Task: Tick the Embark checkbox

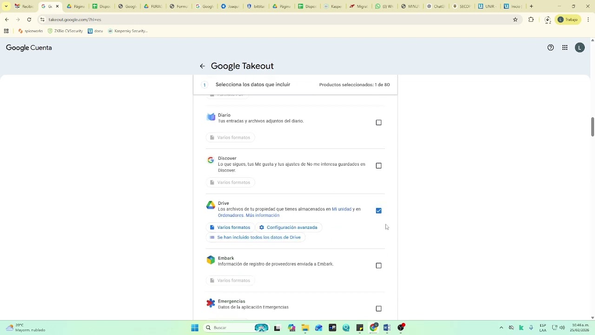Action: pos(378,266)
